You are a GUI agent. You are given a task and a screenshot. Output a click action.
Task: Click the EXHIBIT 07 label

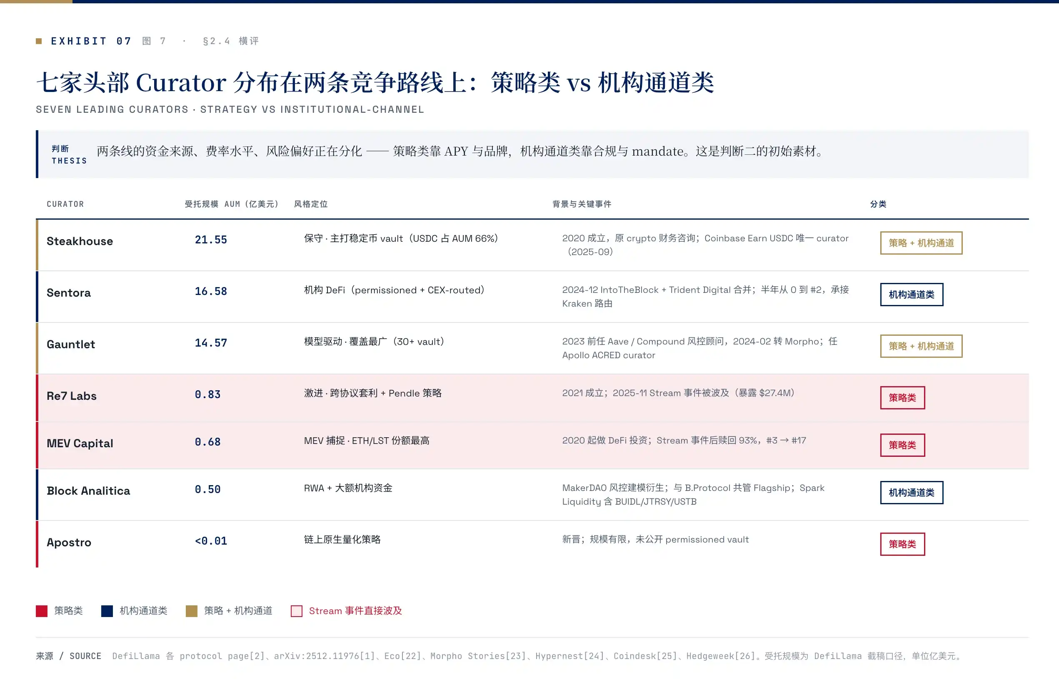(x=91, y=41)
